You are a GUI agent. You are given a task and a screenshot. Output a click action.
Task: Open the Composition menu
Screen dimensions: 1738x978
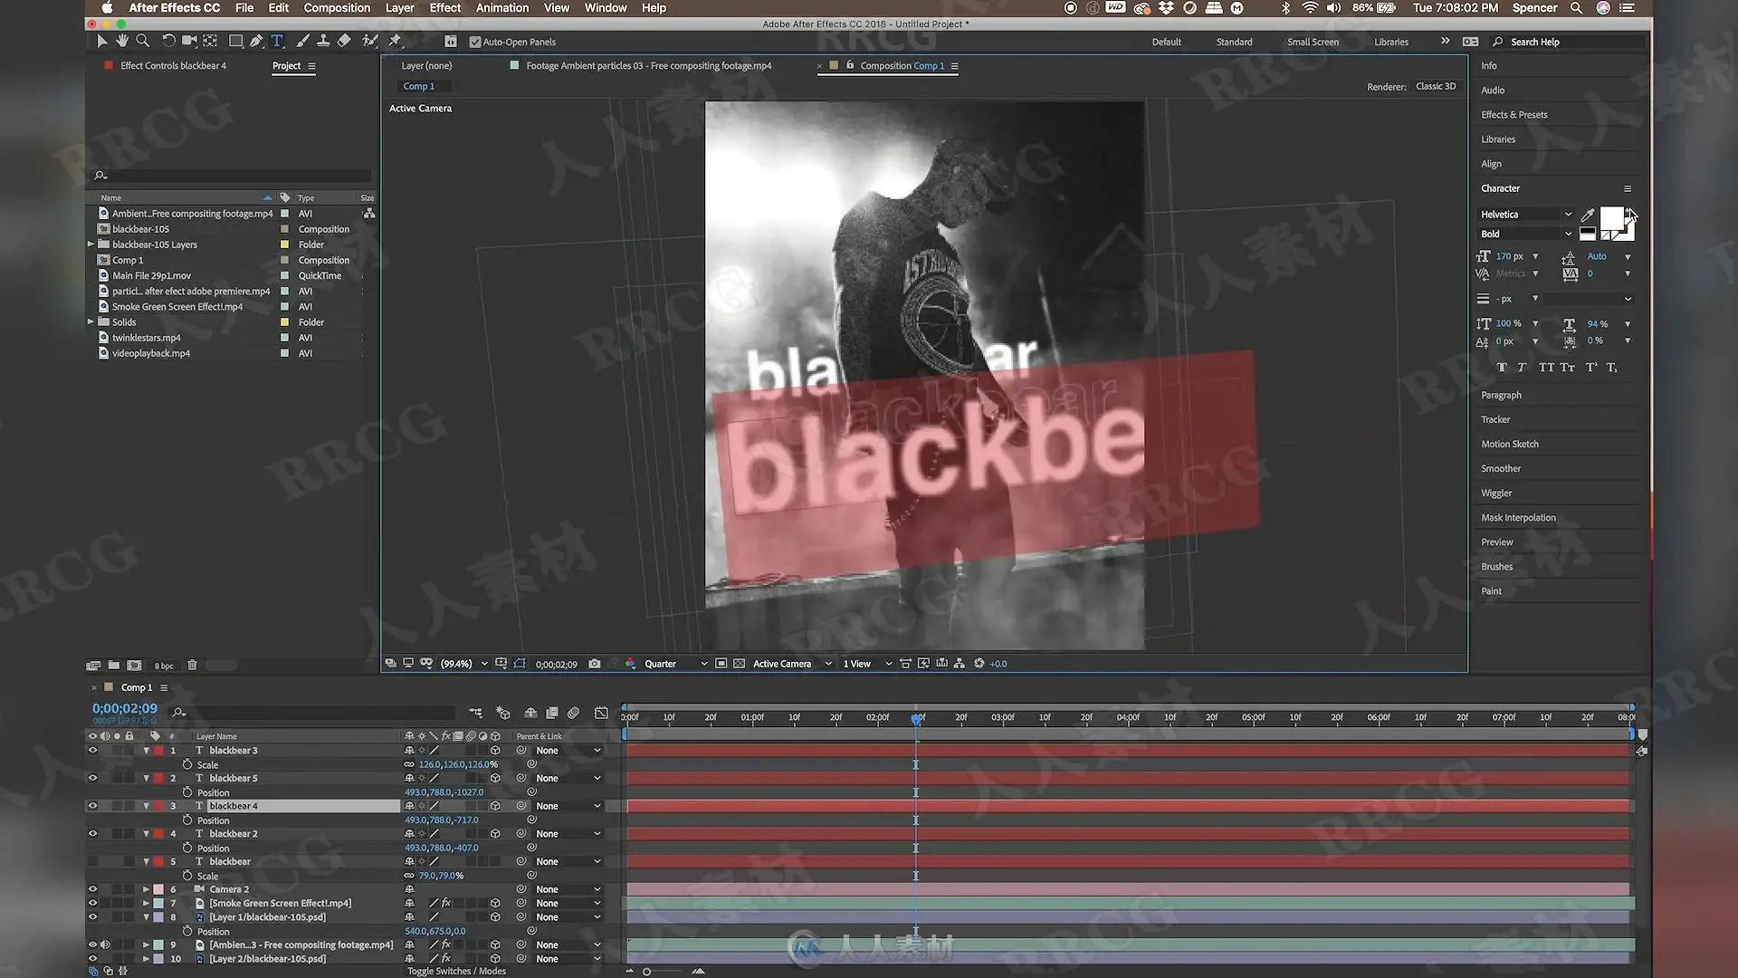click(337, 8)
